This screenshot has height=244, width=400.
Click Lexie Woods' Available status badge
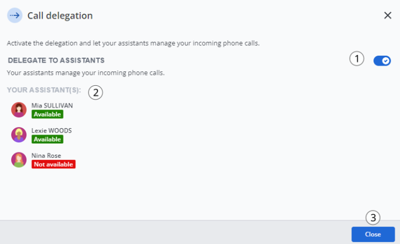coord(47,139)
